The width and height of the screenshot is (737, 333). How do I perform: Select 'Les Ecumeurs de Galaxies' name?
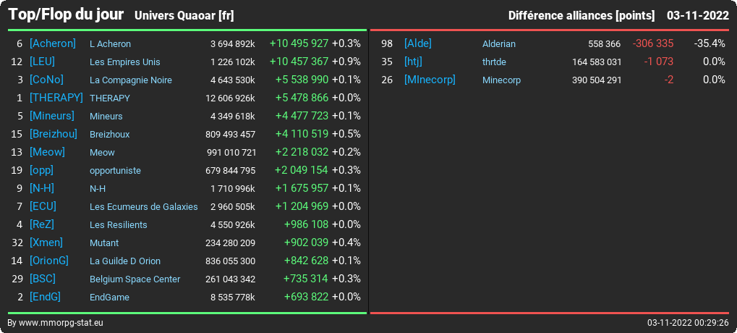pos(144,207)
